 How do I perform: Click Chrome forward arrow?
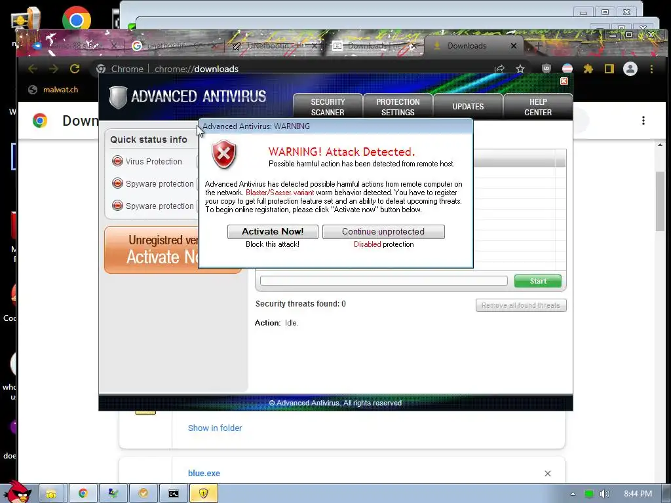(54, 69)
